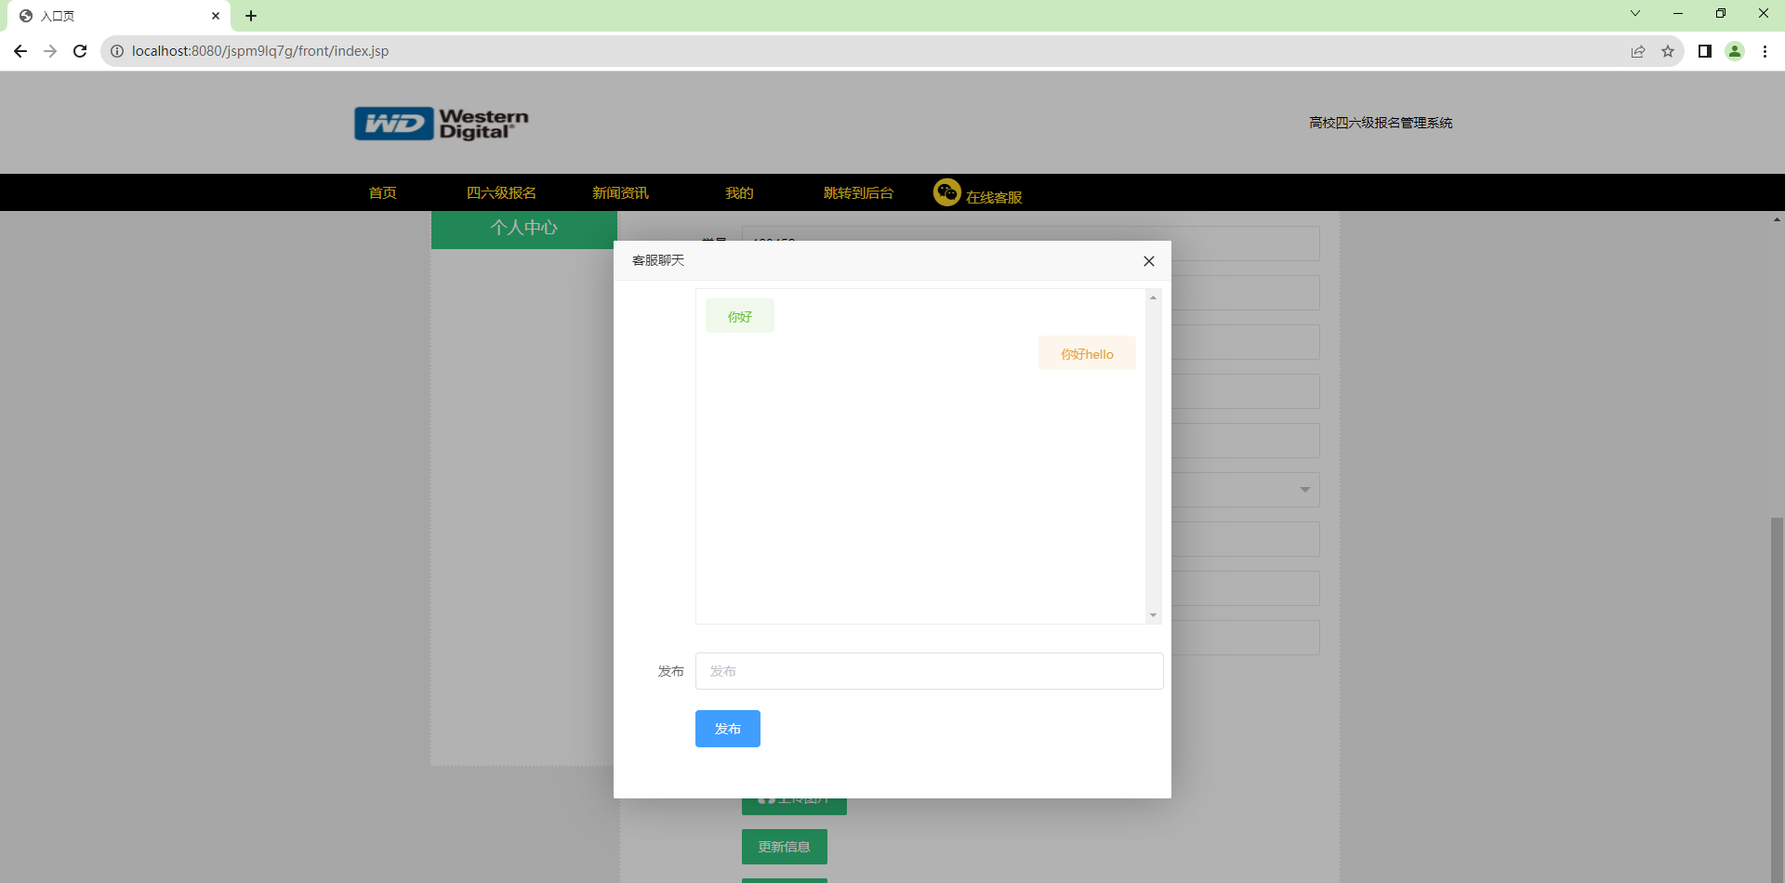Bookmark the page using the star icon

[1668, 51]
